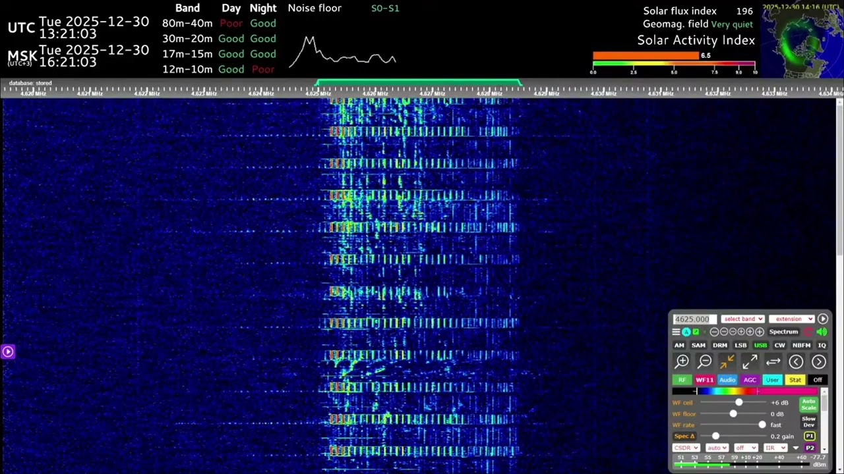
Task: Mute audio with green speaker icon
Action: 822,332
